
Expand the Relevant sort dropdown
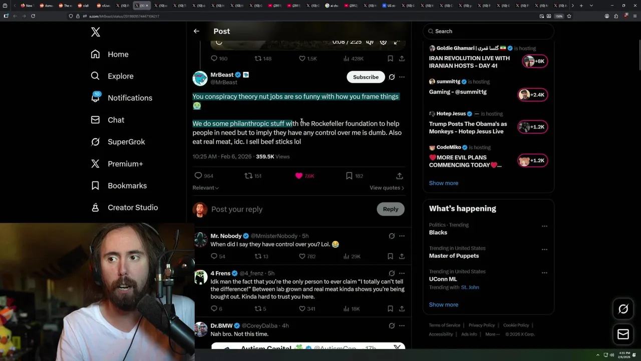(x=206, y=188)
